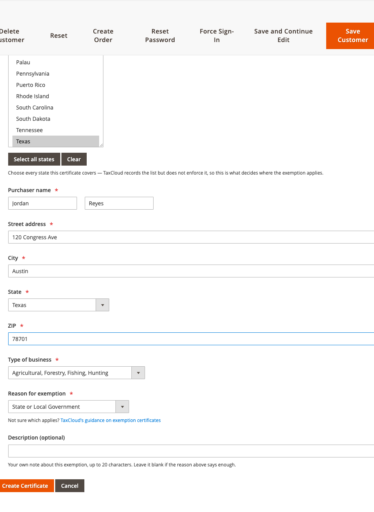The height and width of the screenshot is (512, 374).
Task: Click the Street address field
Action: [x=191, y=237]
